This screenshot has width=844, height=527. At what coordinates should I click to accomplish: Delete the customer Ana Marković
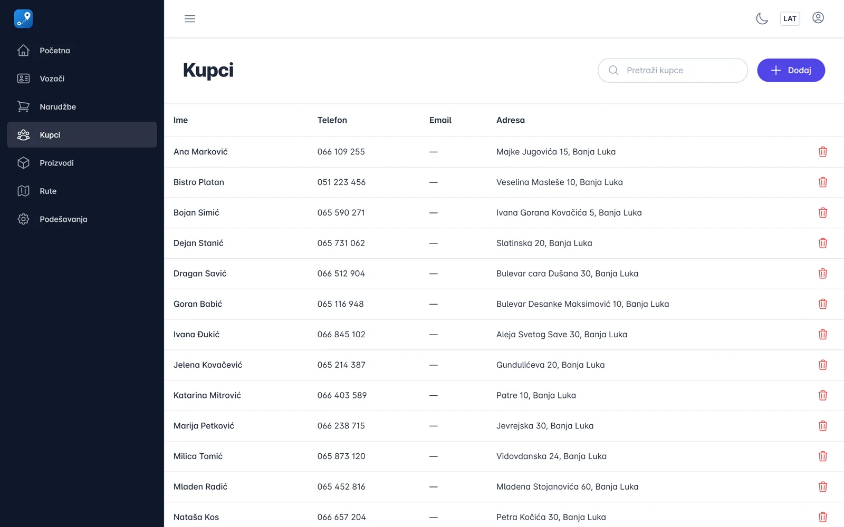(822, 152)
